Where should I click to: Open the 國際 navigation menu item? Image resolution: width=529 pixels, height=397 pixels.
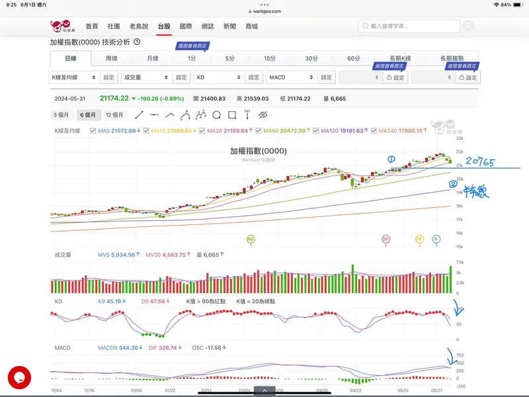click(186, 26)
